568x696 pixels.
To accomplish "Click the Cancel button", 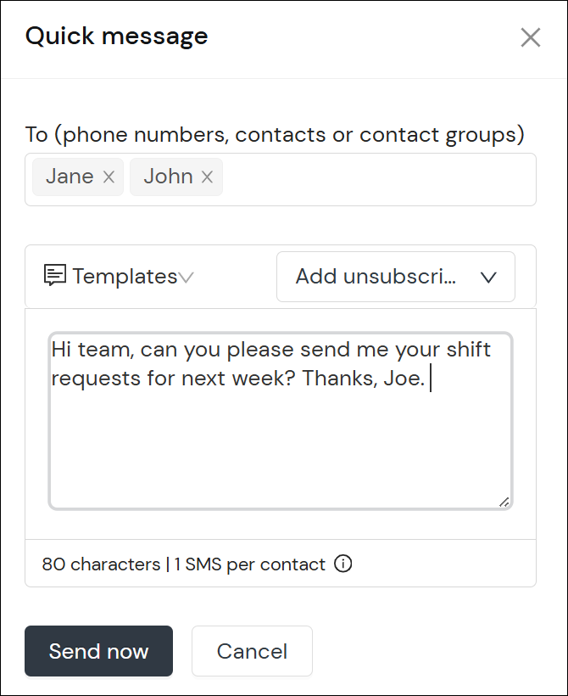I will click(x=252, y=651).
